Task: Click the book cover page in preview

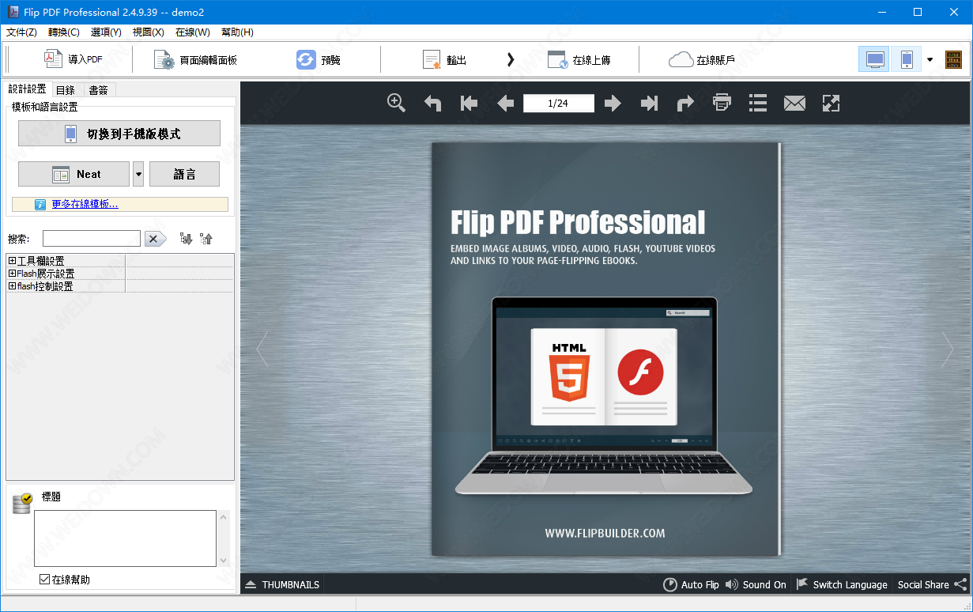Action: pos(605,349)
